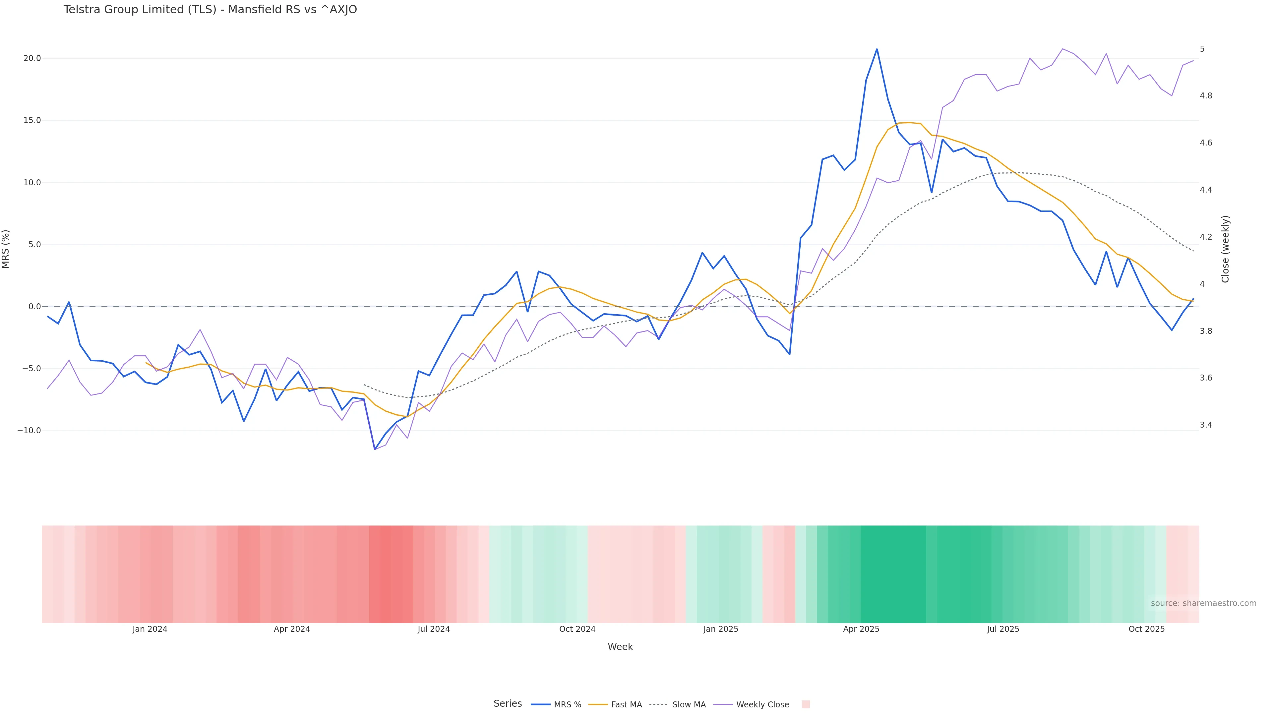Click the Oct 2025 x-axis label
The width and height of the screenshot is (1273, 716).
[1146, 629]
